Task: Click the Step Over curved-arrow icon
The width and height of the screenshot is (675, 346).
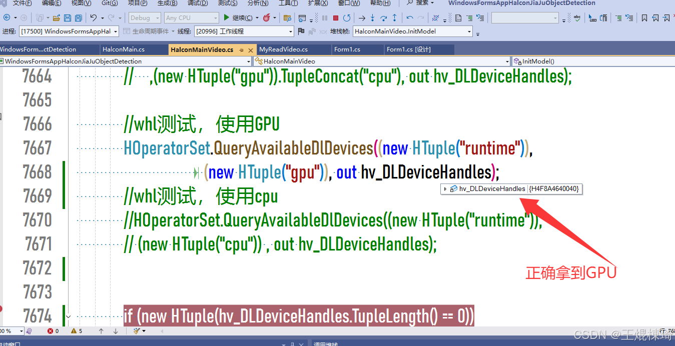Action: pyautogui.click(x=383, y=18)
